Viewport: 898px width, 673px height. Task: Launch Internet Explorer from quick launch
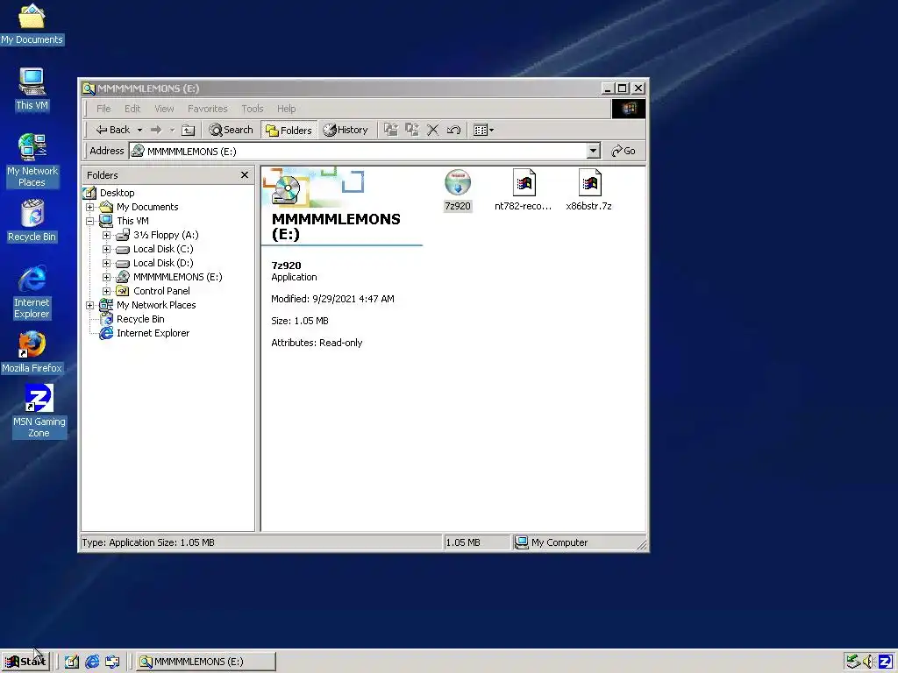(x=92, y=662)
